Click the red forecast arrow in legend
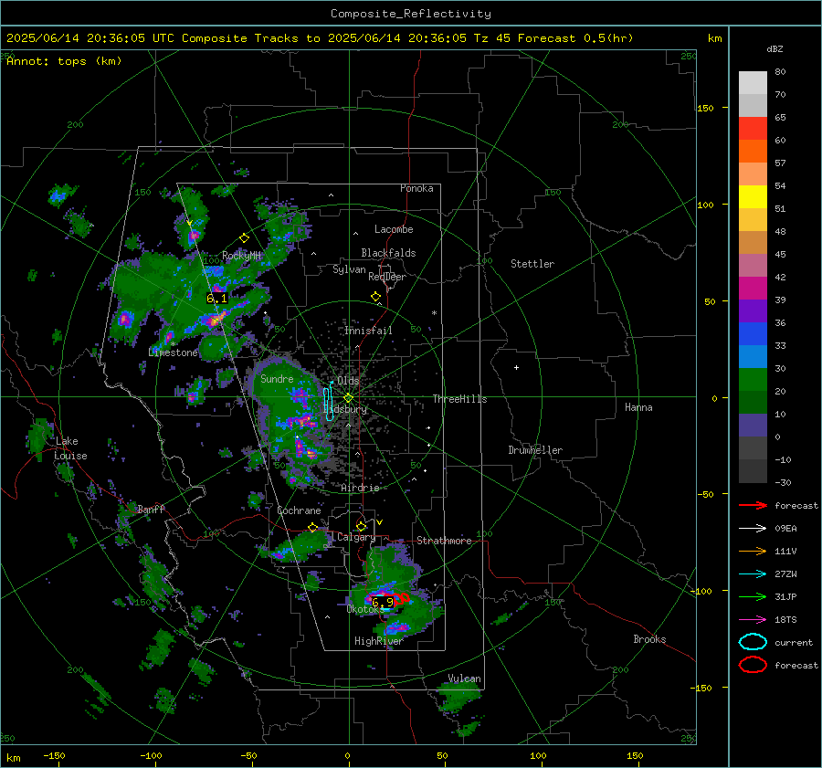 (753, 505)
